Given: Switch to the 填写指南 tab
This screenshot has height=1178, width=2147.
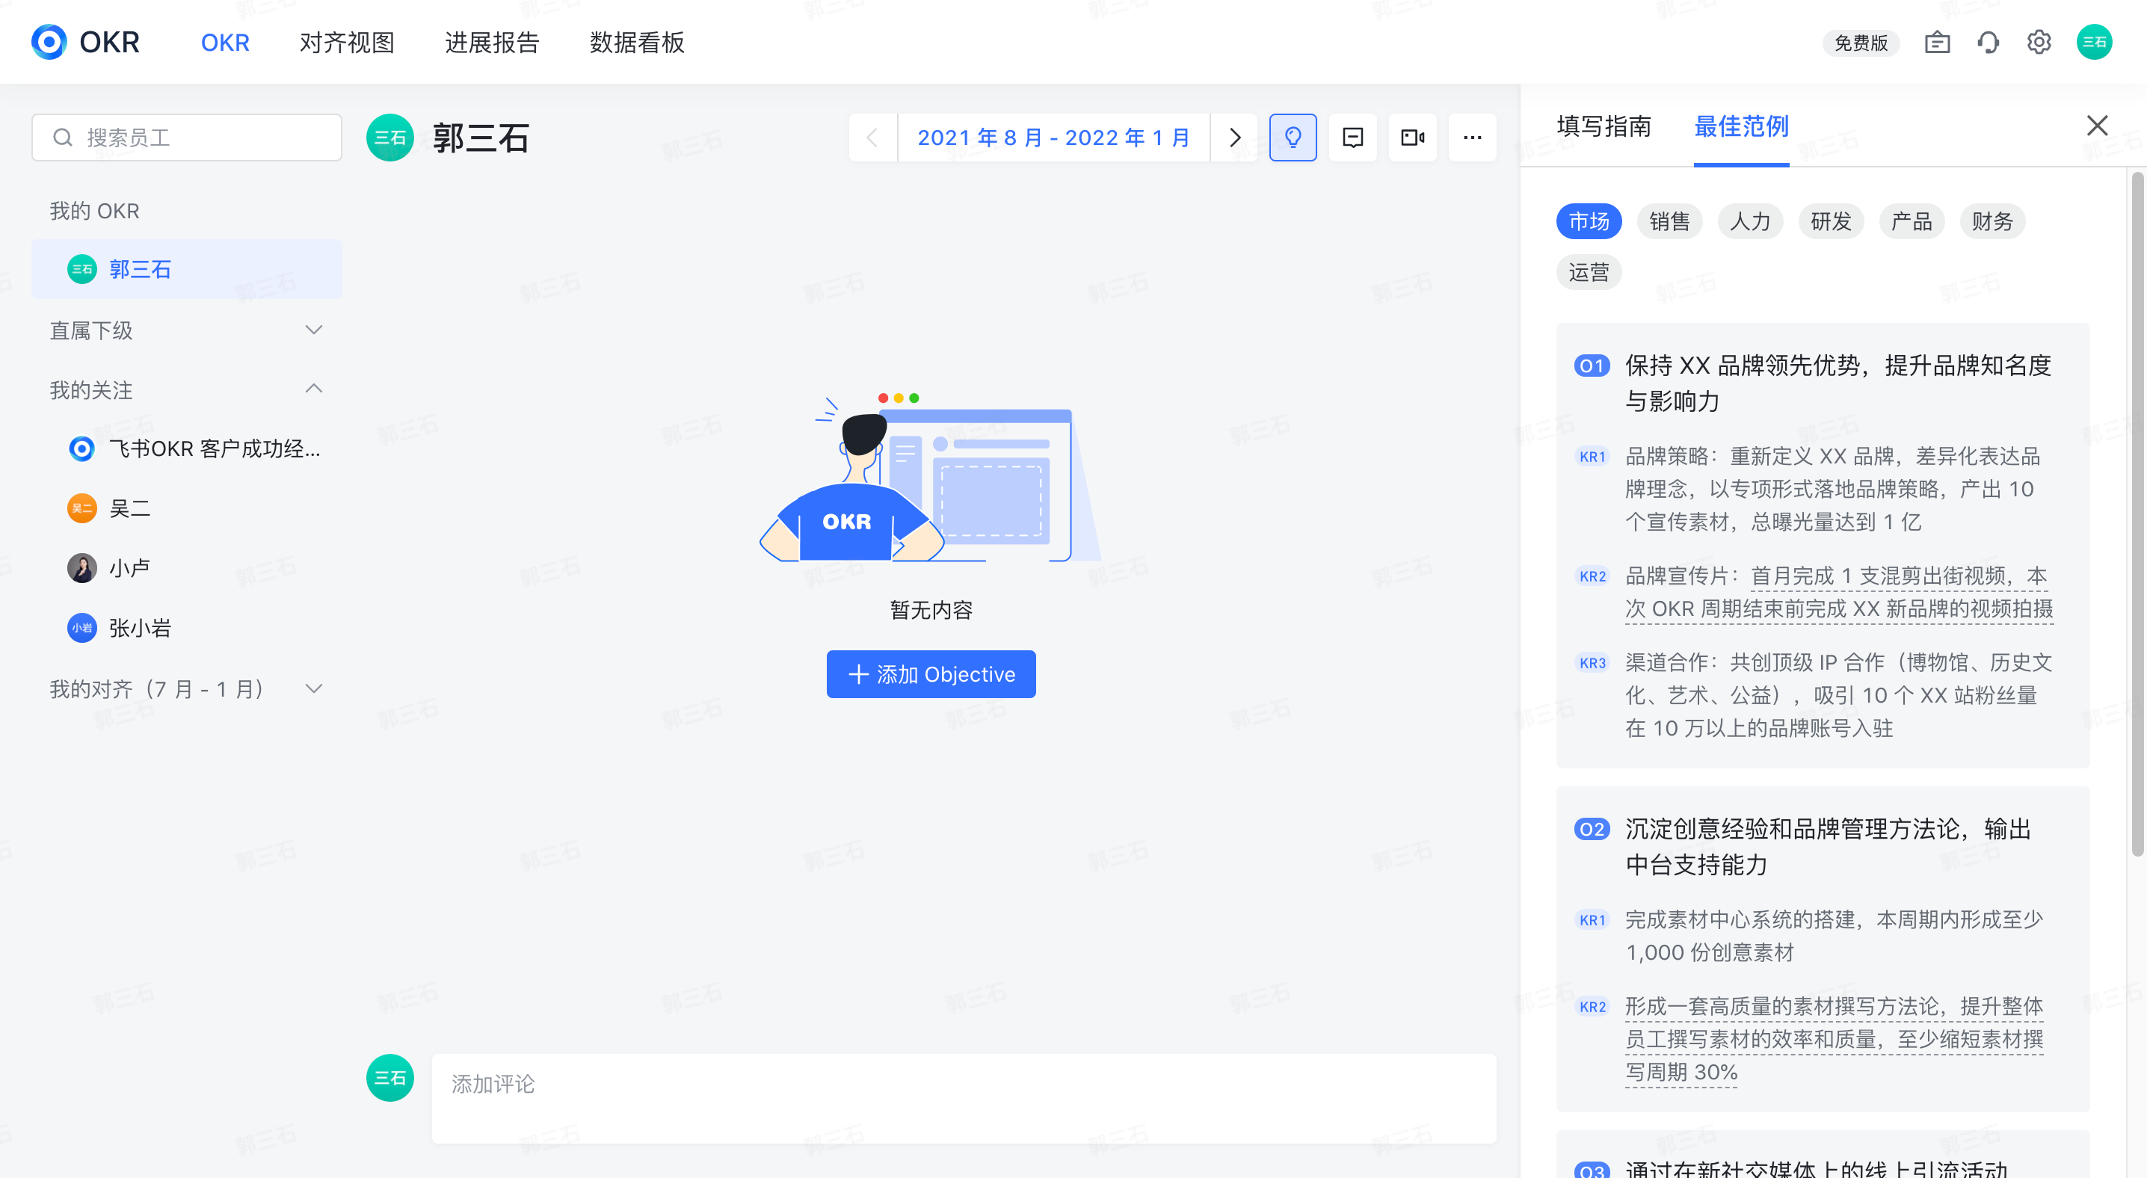Looking at the screenshot, I should tap(1604, 126).
